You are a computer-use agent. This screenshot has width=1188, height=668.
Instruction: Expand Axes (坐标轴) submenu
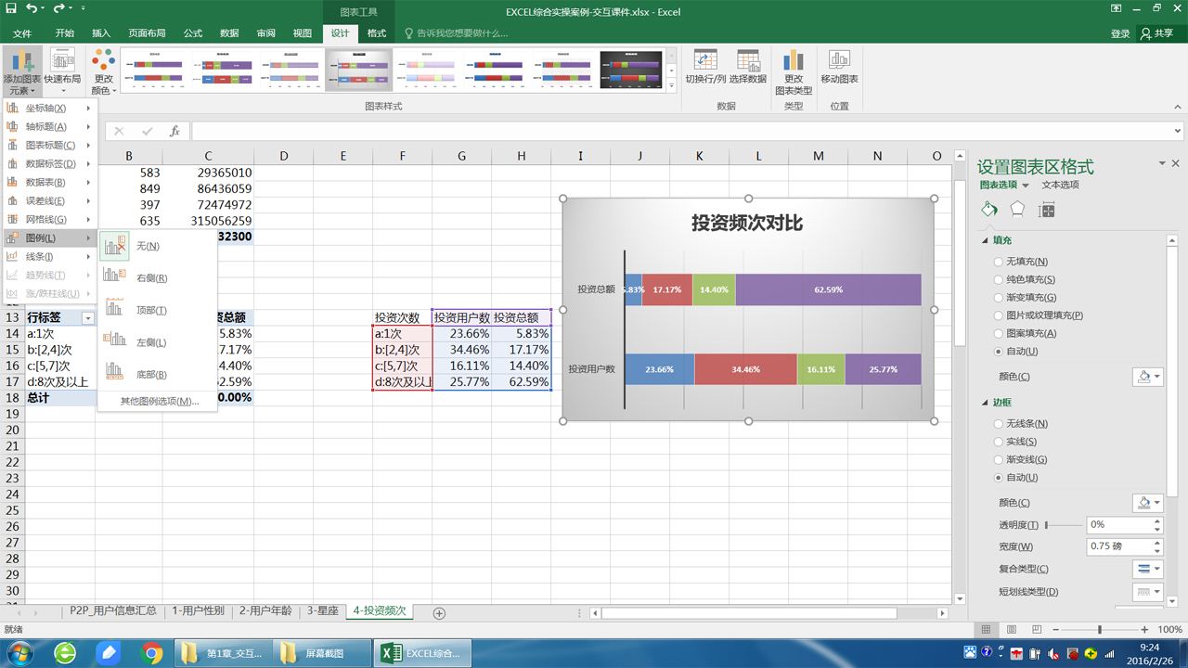(x=50, y=109)
